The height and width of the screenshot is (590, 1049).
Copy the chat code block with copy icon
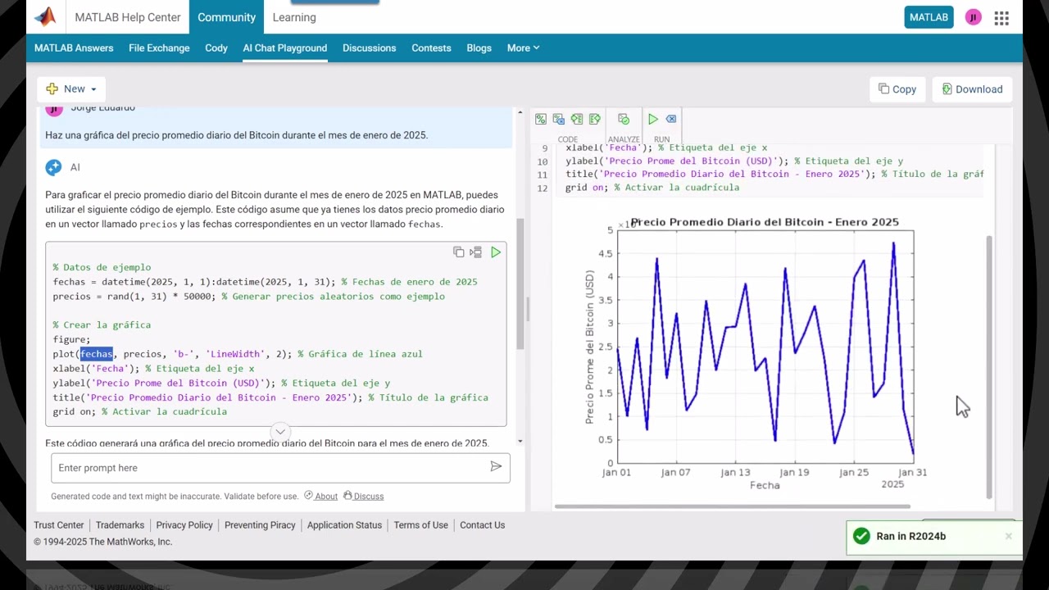(459, 252)
